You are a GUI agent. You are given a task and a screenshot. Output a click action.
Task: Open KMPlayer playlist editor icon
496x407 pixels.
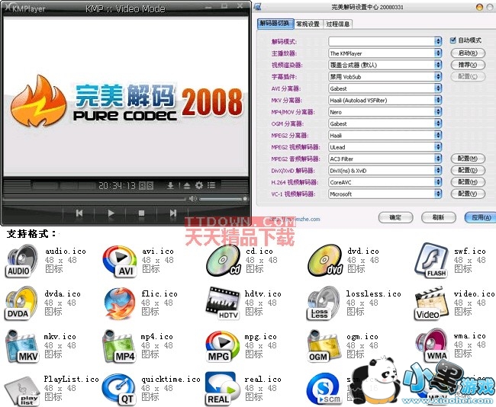[x=211, y=185]
